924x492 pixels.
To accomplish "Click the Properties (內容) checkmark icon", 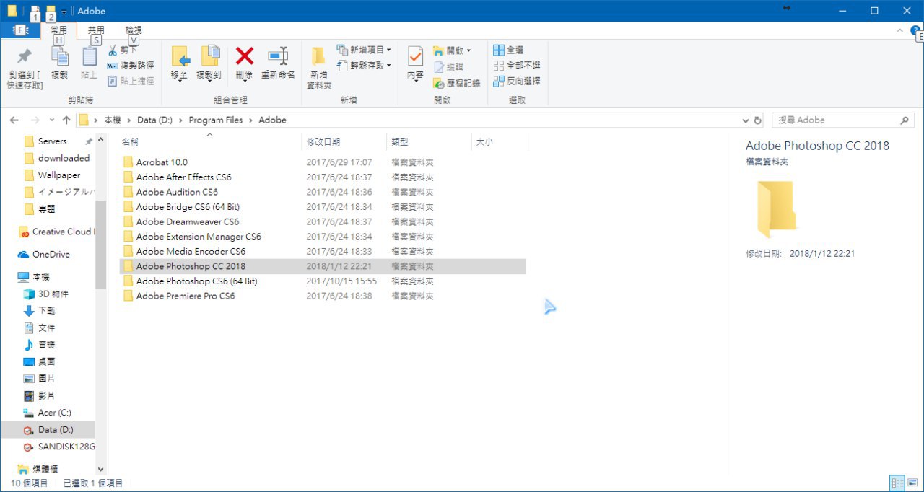I will [415, 56].
